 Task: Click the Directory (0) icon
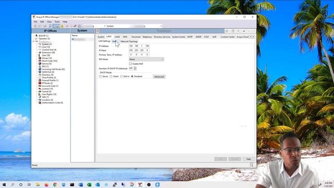click(40, 75)
